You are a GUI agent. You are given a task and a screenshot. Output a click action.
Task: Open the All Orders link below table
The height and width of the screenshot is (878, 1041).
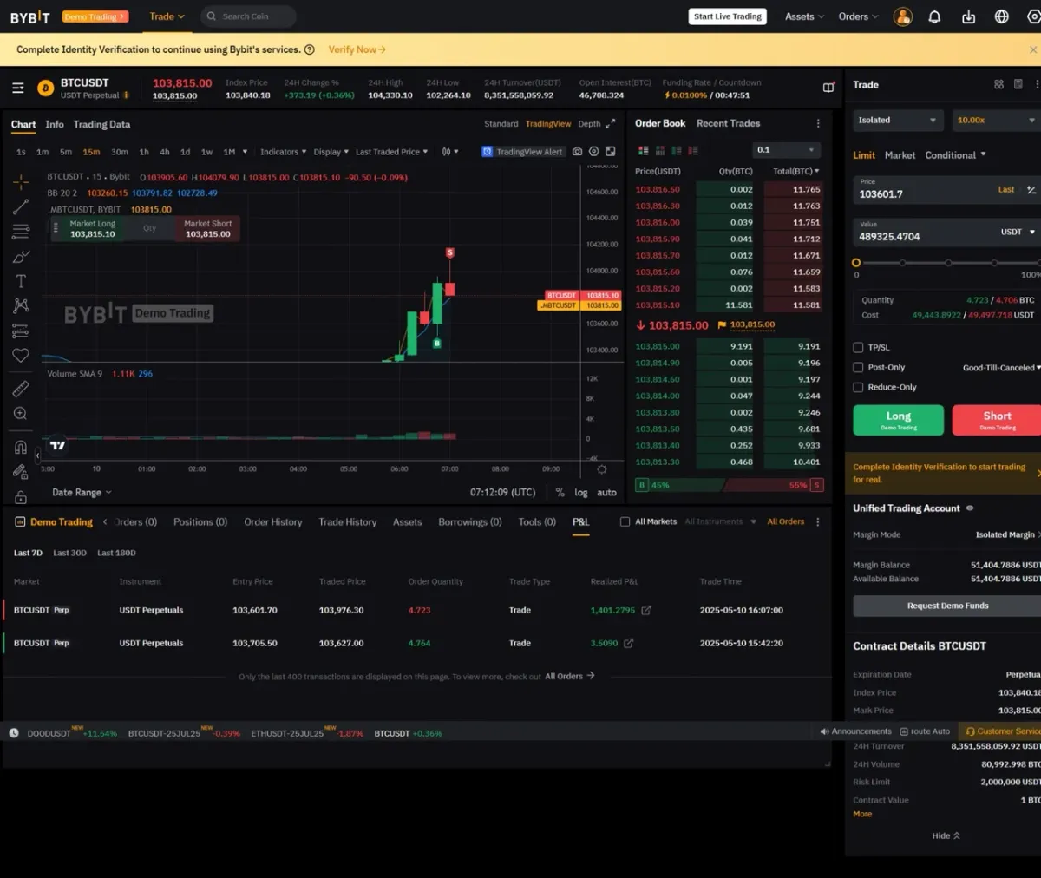pos(569,676)
